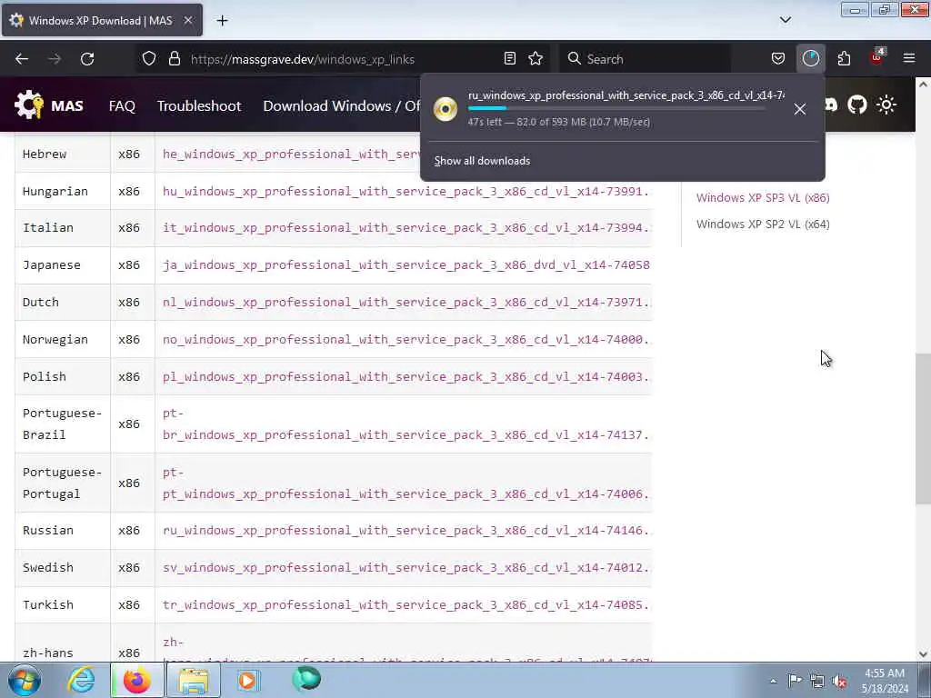931x698 pixels.
Task: Open the GitHub icon link
Action: coord(856,105)
